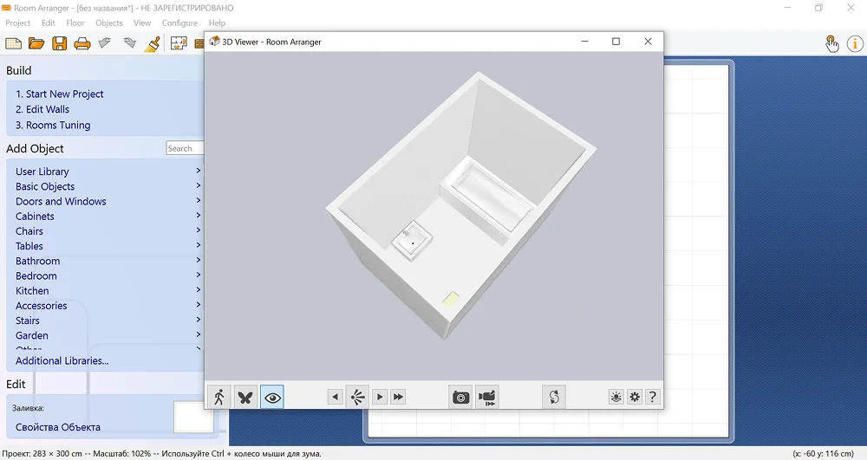Expand the Kitchen object category

point(32,291)
